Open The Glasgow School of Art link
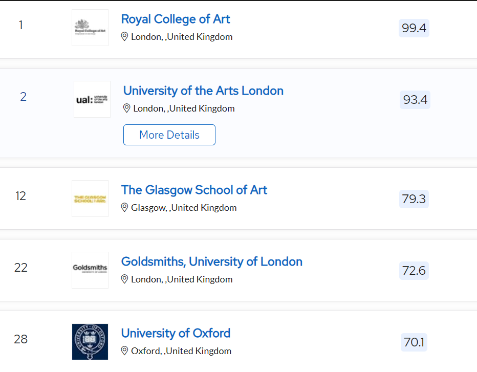This screenshot has height=372, width=477. 194,190
